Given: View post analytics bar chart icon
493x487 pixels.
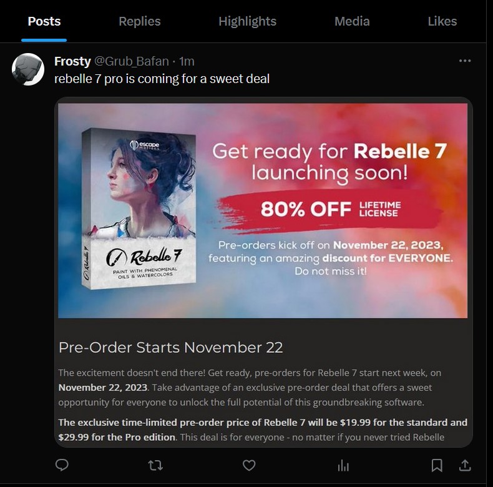Looking at the screenshot, I should pos(343,465).
